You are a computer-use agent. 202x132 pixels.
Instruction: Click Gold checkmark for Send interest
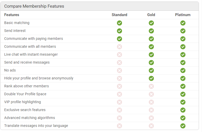(x=151, y=31)
